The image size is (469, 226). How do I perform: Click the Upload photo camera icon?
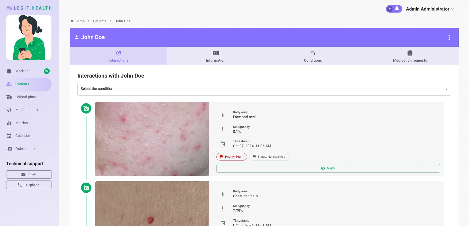[x=9, y=97]
